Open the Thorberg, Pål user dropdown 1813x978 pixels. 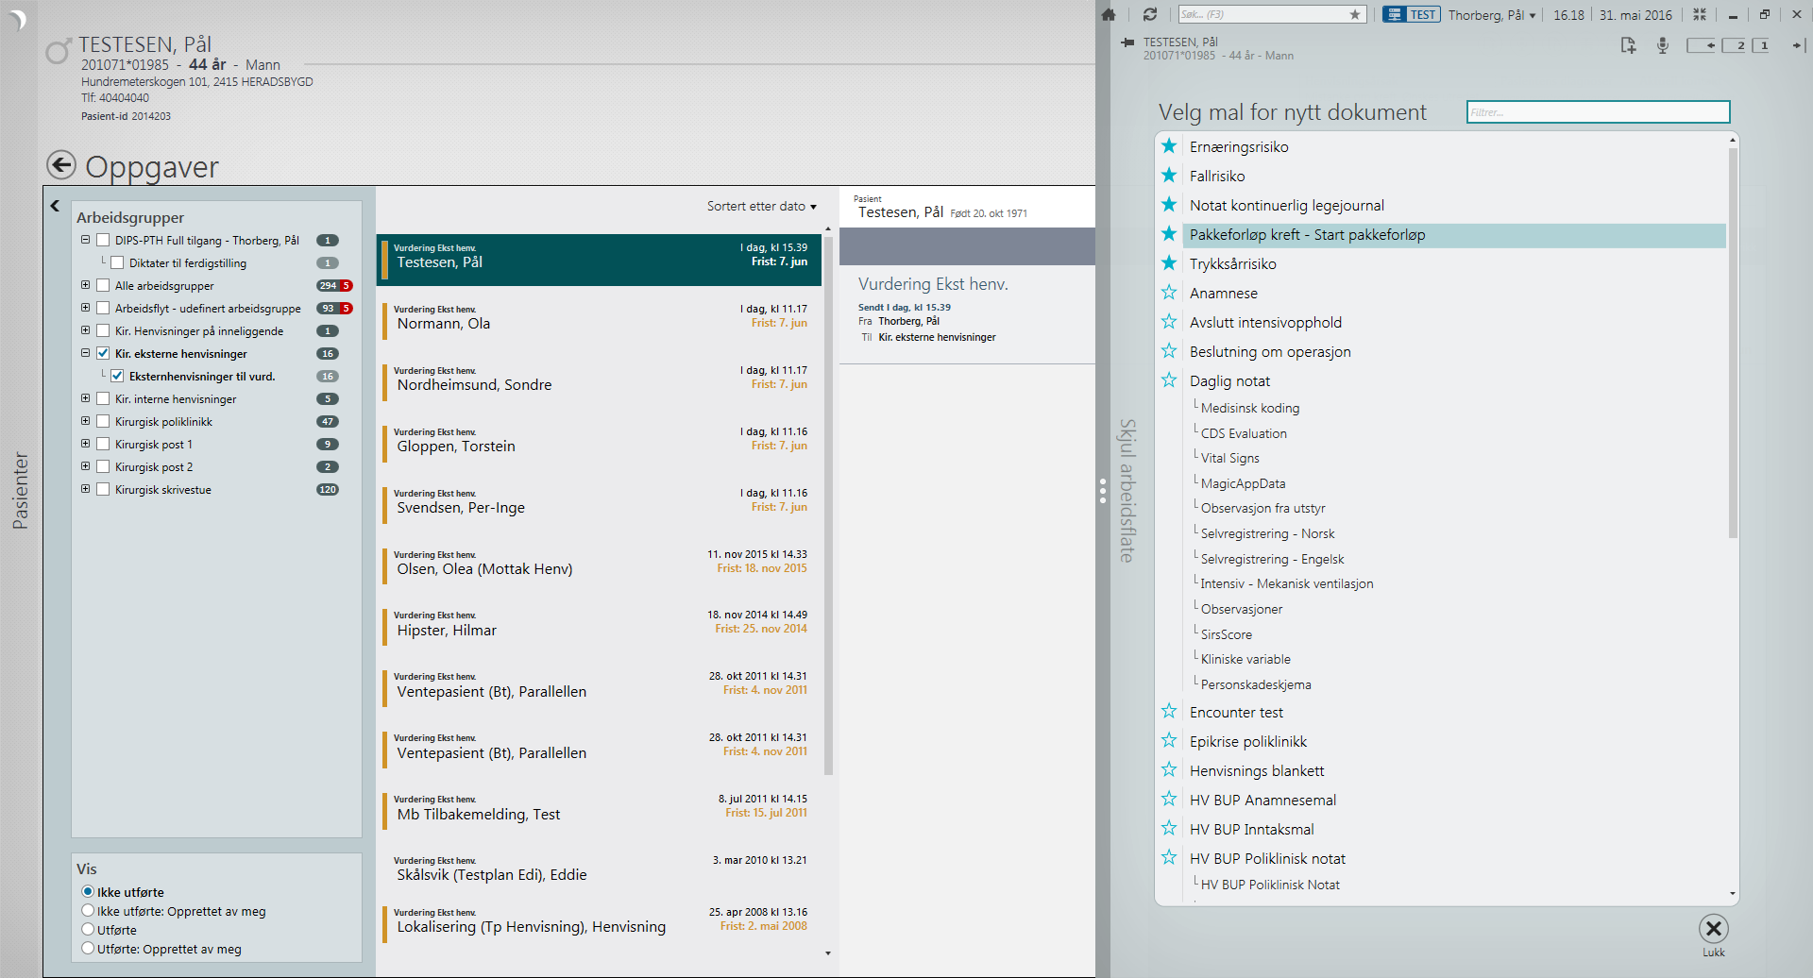(1492, 15)
